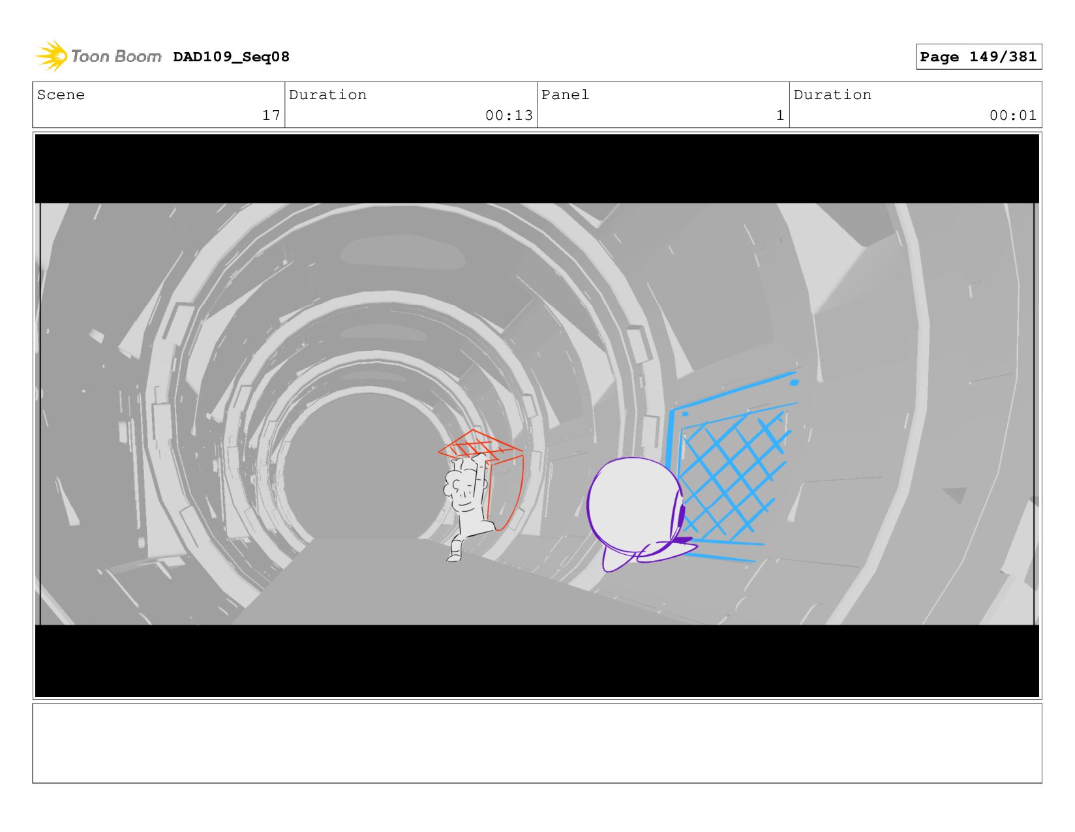Click the panel number 1
Viewport: 1075px width, 832px height.
pos(780,115)
